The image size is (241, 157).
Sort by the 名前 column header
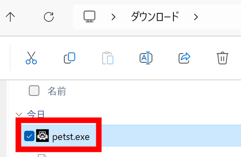57,91
